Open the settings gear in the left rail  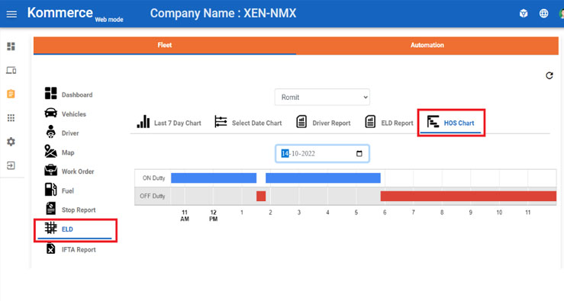pos(11,142)
